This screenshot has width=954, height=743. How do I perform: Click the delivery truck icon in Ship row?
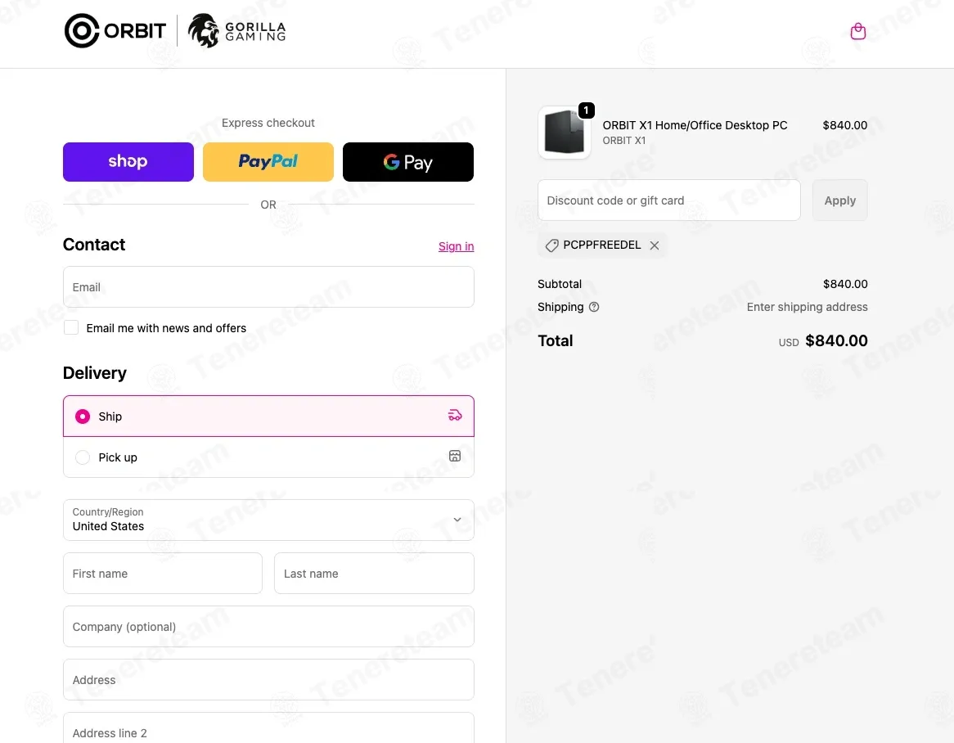[x=455, y=416]
